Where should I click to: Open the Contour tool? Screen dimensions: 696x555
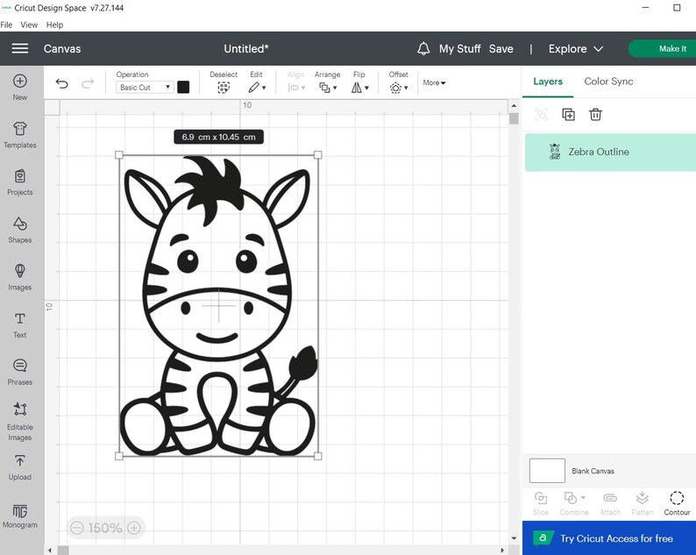click(677, 503)
